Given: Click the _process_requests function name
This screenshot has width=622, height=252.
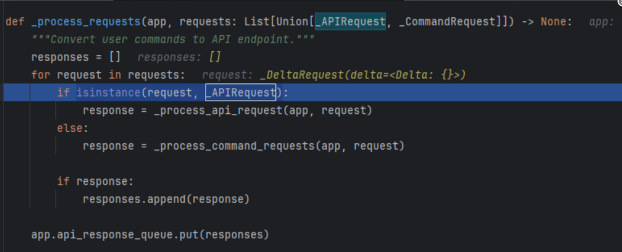Looking at the screenshot, I should point(86,21).
